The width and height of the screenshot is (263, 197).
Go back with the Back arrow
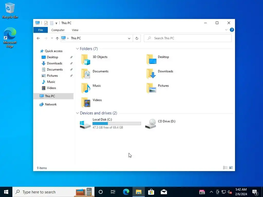click(38, 38)
